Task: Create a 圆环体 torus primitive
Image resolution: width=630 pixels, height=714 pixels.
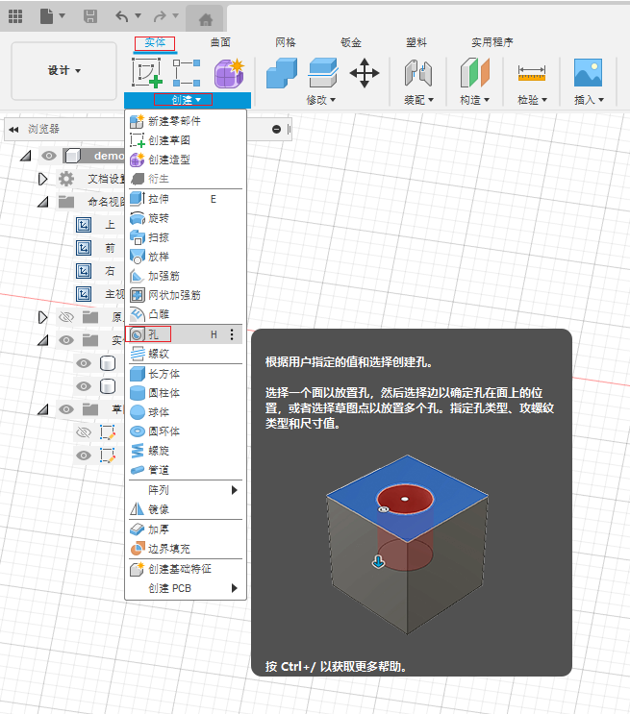Action: click(x=186, y=431)
